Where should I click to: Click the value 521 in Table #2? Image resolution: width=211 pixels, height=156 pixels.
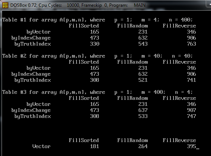(x=143, y=80)
